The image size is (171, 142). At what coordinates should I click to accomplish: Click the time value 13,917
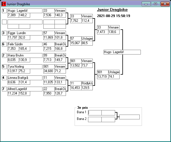coord(13,71)
